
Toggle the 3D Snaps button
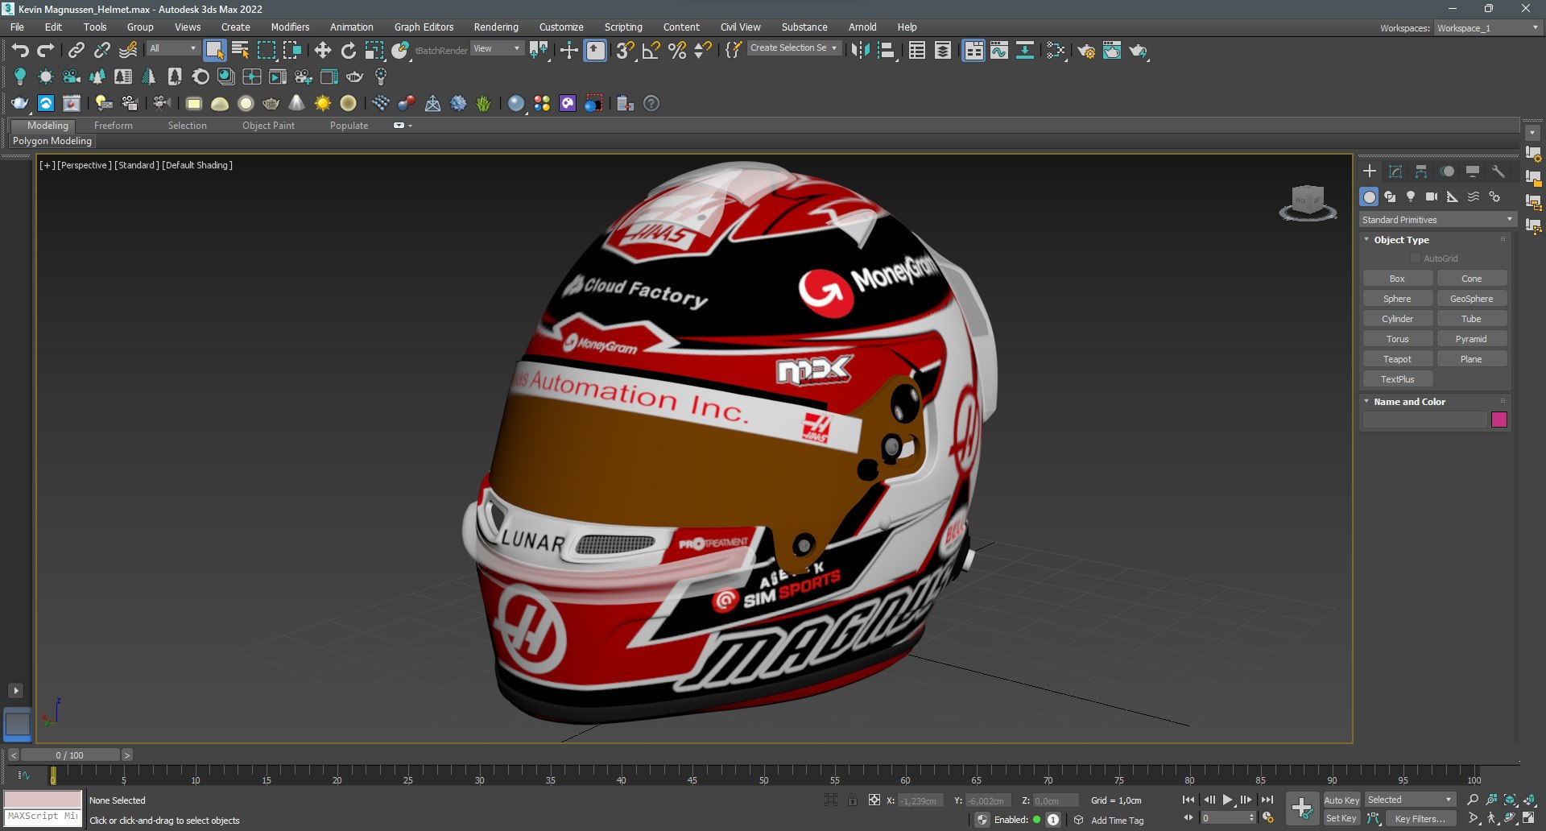click(x=625, y=51)
